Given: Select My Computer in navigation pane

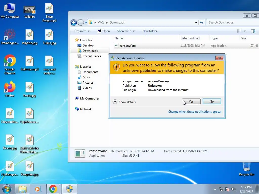Looking at the screenshot, I should tap(87, 99).
